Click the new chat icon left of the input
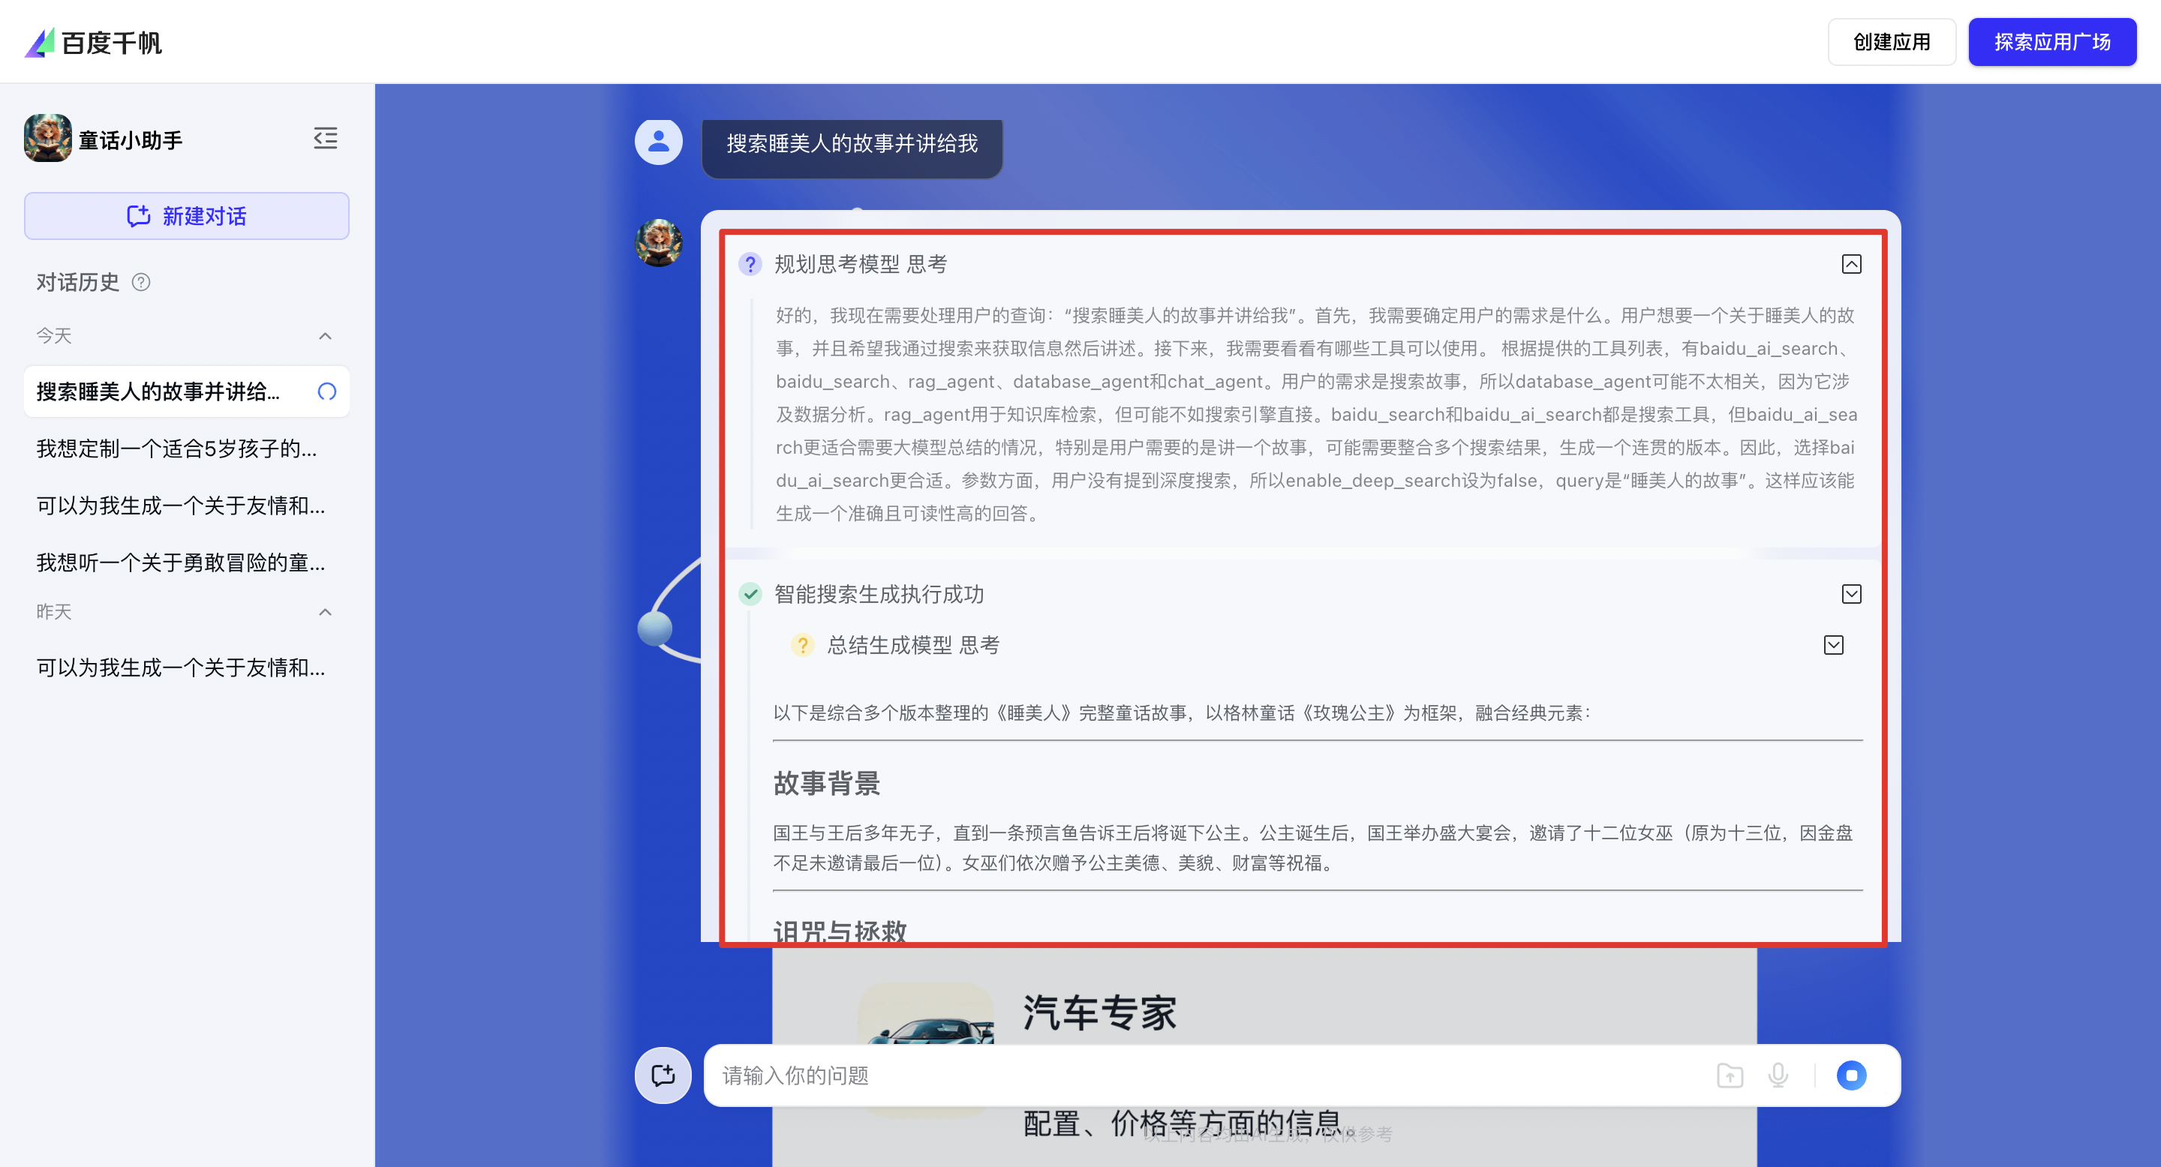 (x=663, y=1075)
